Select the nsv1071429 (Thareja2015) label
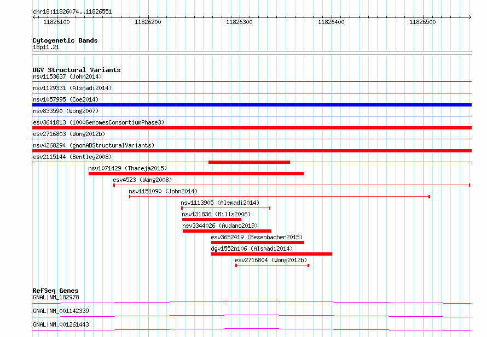This screenshot has width=487, height=337. pyautogui.click(x=127, y=168)
